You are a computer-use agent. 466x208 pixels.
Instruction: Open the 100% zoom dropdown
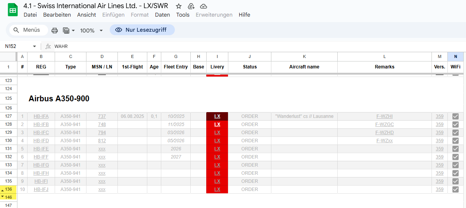click(x=91, y=30)
